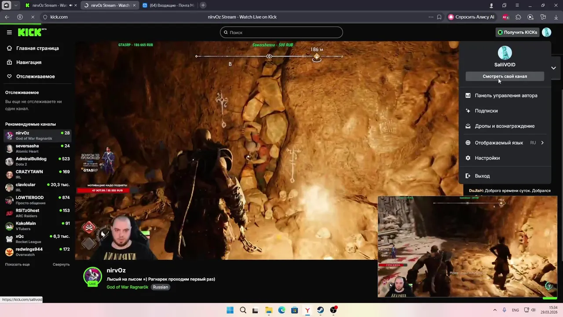Click the Получить KICKs button
Screen dimensions: 563x317
coord(517,32)
